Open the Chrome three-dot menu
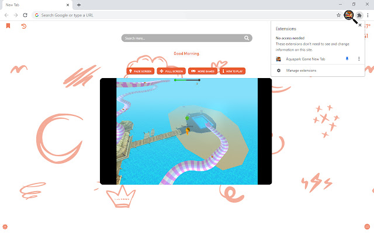The image size is (374, 233). [x=368, y=15]
